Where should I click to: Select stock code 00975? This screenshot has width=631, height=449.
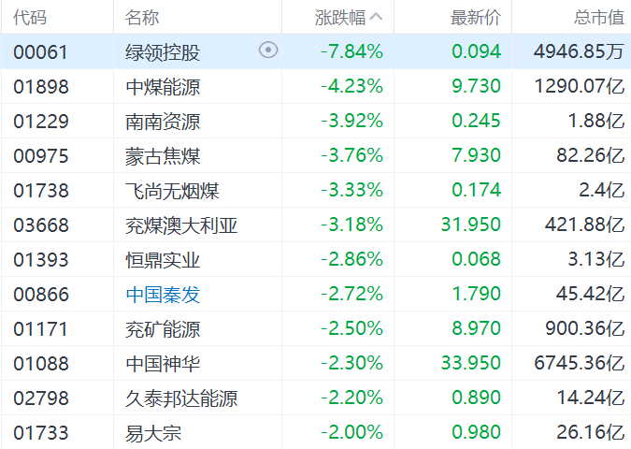(40, 156)
